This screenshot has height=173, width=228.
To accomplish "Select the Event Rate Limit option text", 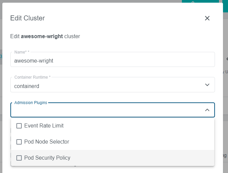I will [44, 126].
